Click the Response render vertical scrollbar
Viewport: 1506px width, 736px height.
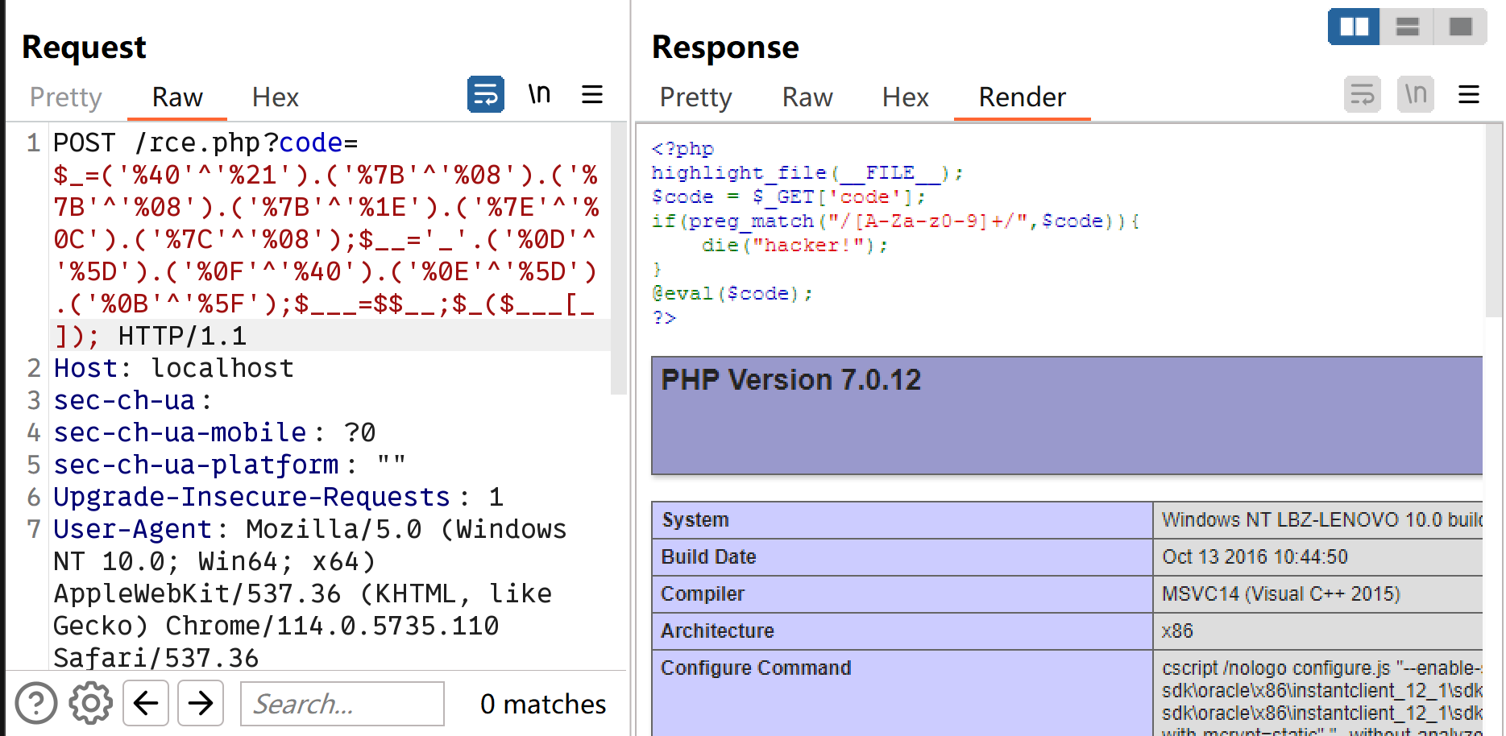coord(1493,221)
